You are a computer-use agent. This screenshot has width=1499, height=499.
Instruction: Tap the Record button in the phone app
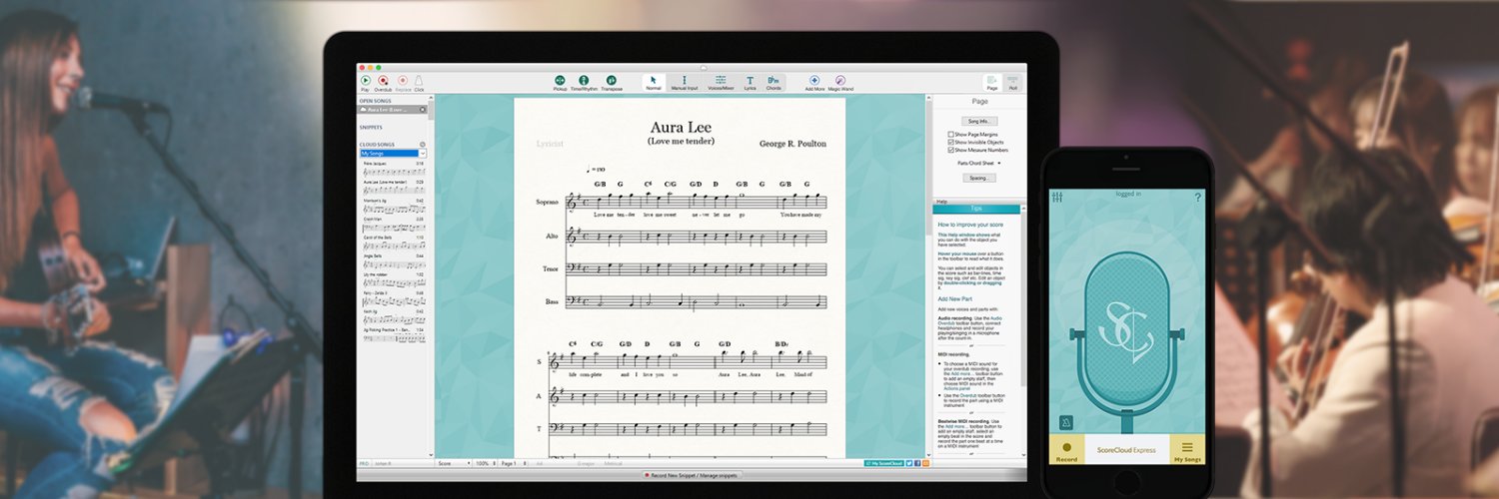point(1067,449)
